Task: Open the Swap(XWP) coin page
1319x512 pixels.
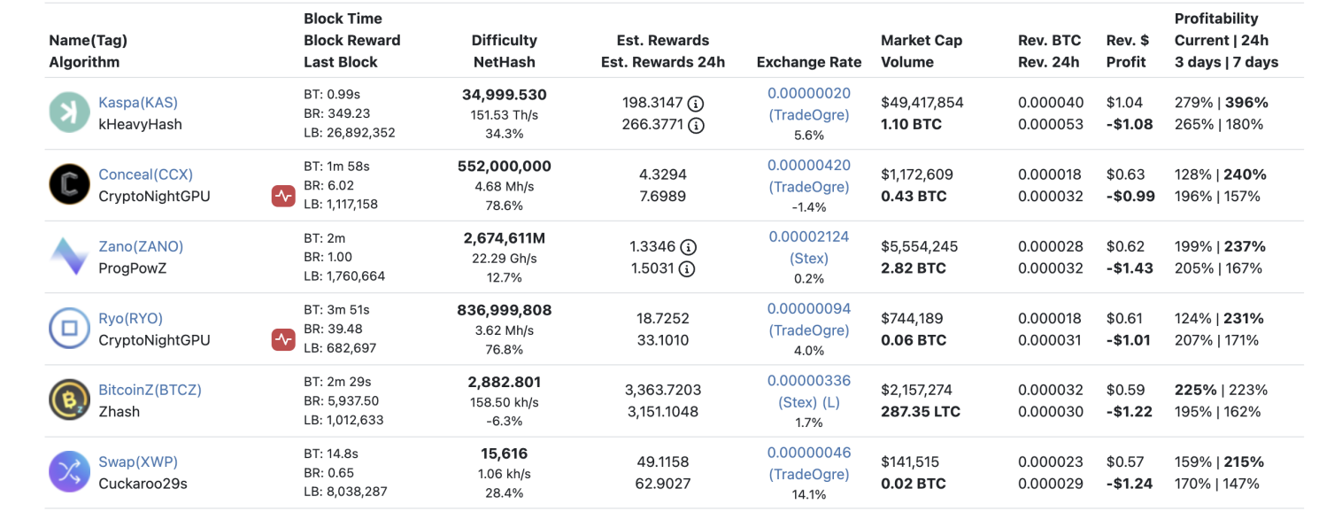Action: 139,462
